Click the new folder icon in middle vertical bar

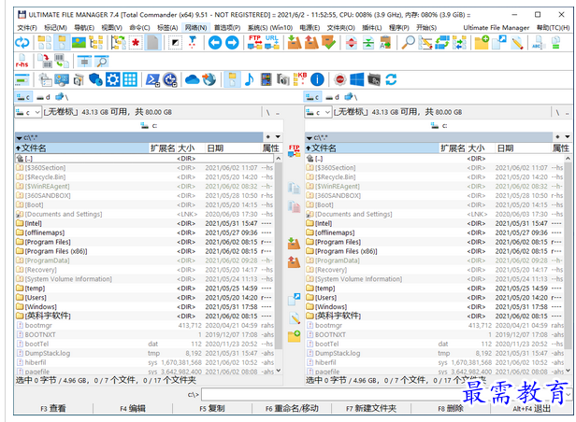point(294,336)
